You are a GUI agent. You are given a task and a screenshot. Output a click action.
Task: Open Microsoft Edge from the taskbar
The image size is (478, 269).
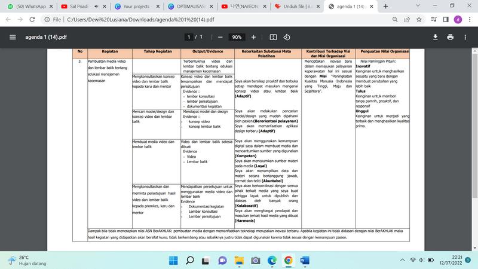[272, 261]
